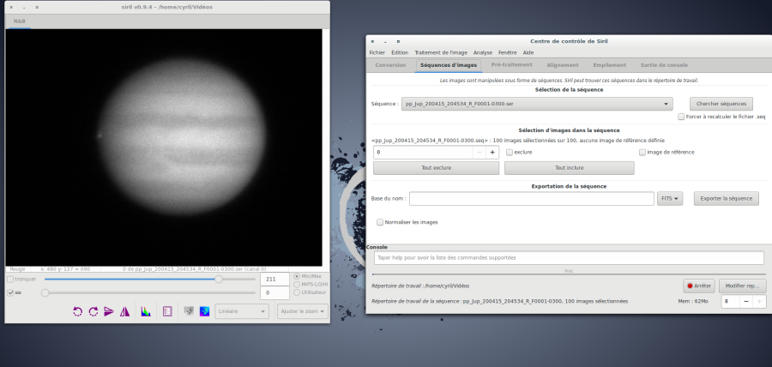Switch to the Conversion tab
The width and height of the screenshot is (772, 367).
tap(390, 65)
